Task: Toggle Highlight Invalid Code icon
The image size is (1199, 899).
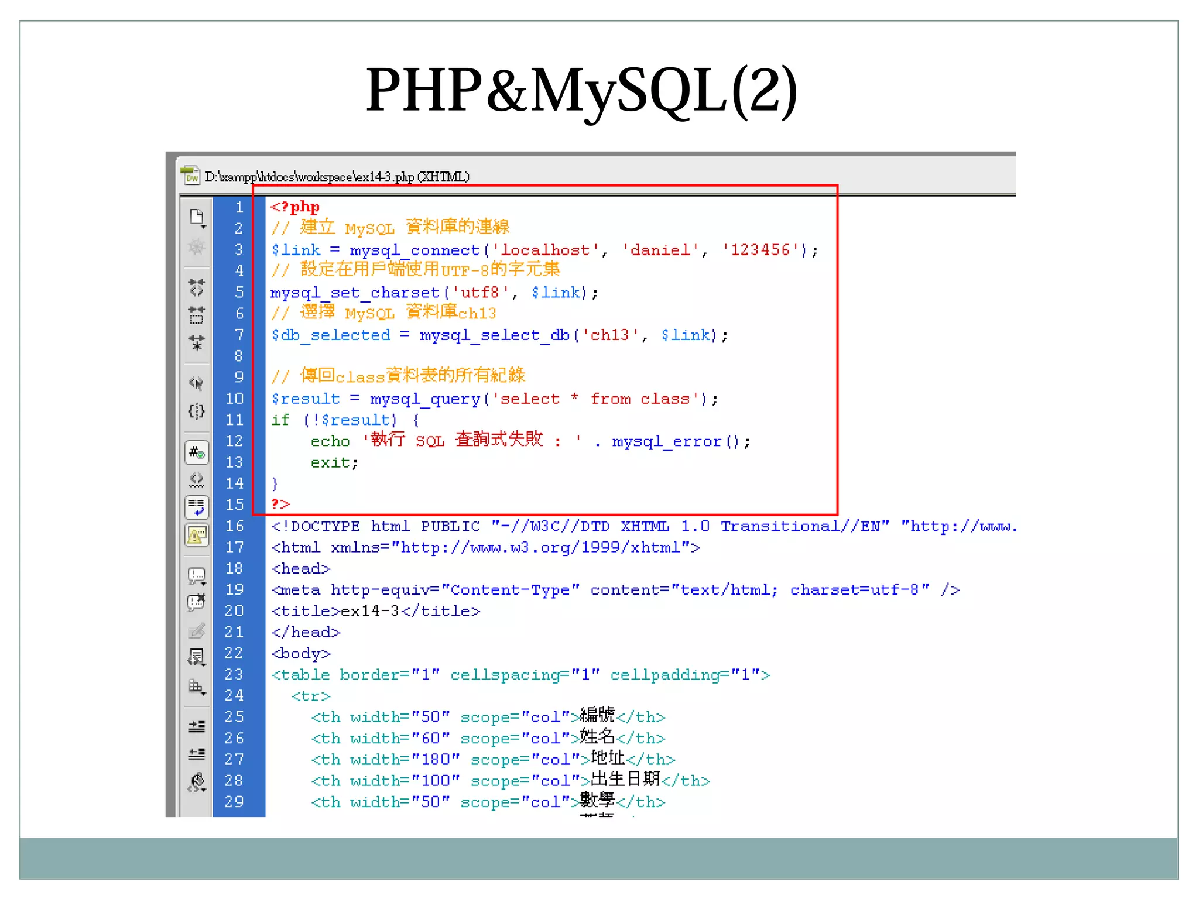Action: tap(197, 480)
